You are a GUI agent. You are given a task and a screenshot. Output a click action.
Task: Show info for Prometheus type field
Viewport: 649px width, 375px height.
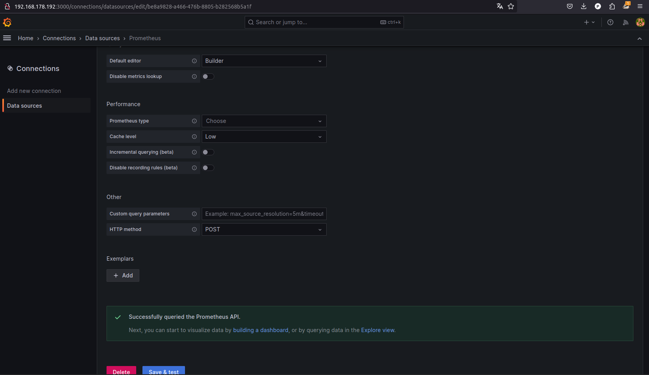[x=194, y=121]
